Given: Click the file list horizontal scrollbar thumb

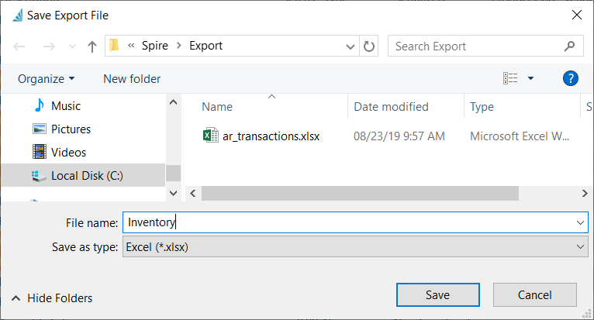Looking at the screenshot, I should (x=360, y=194).
